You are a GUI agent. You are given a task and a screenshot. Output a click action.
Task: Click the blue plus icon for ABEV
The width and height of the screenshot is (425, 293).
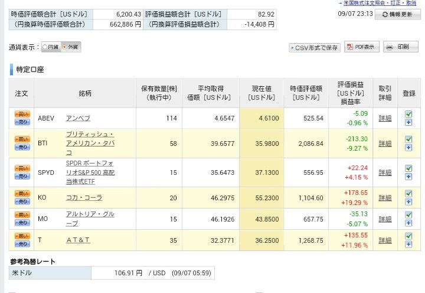point(408,122)
